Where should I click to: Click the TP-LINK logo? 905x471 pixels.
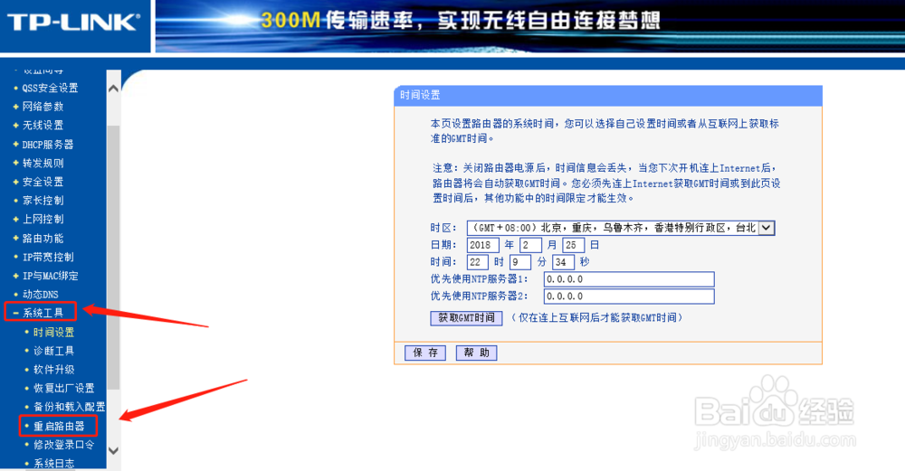click(73, 22)
